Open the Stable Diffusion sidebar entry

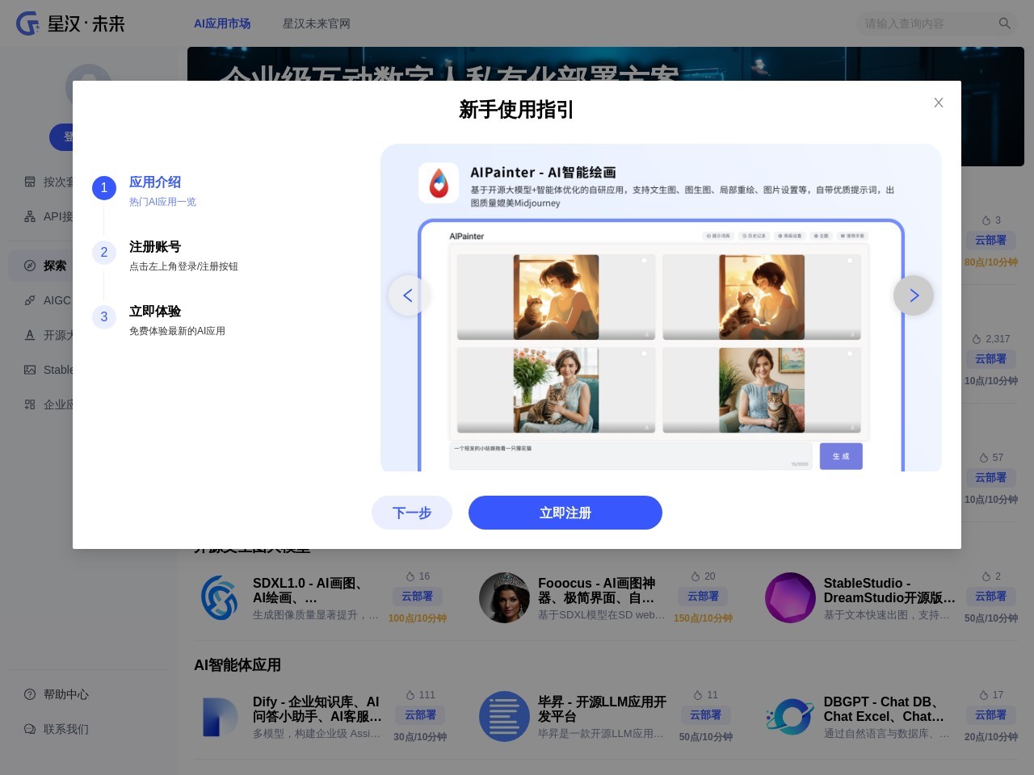tap(28, 370)
